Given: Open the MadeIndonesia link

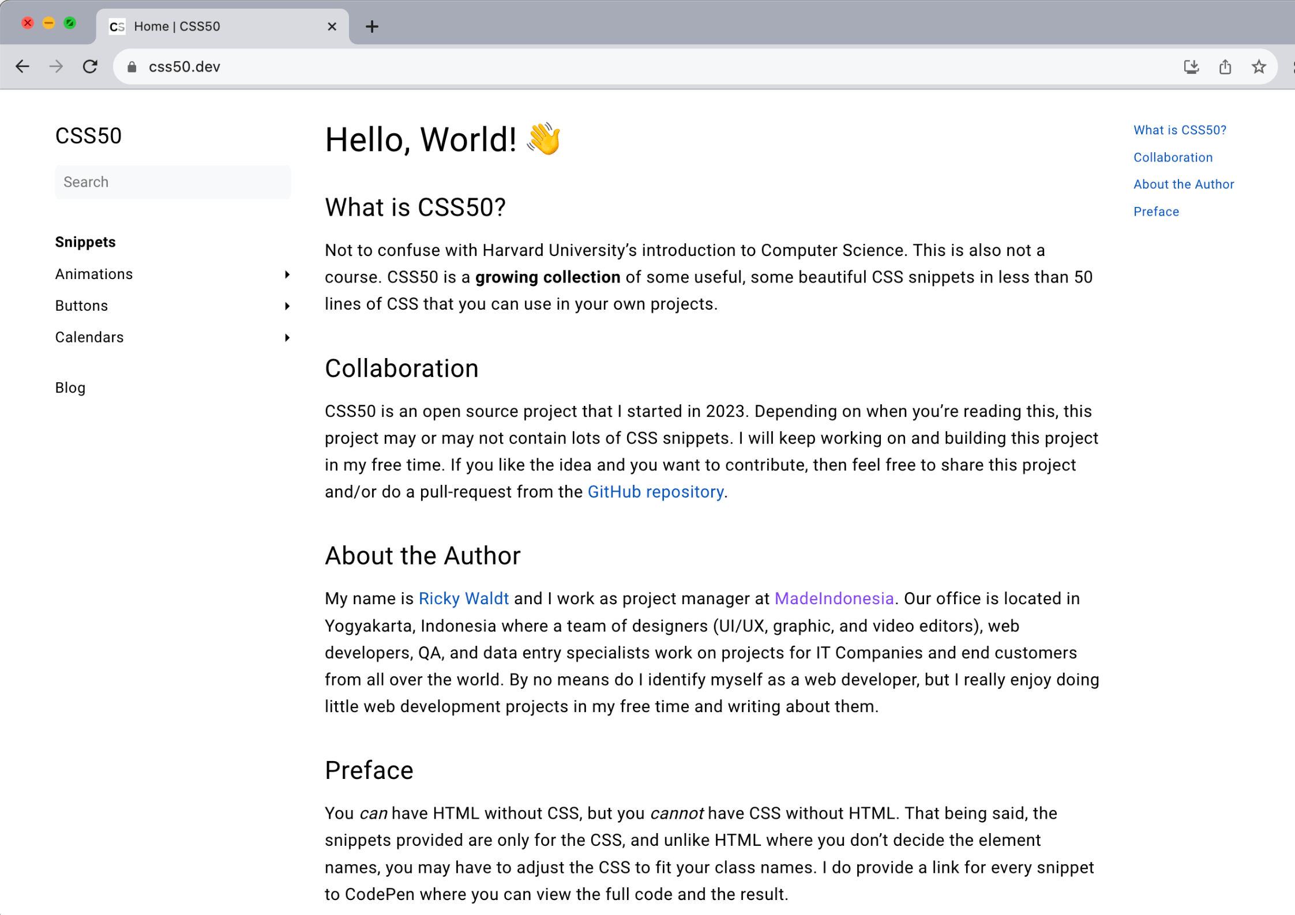Looking at the screenshot, I should (x=834, y=598).
